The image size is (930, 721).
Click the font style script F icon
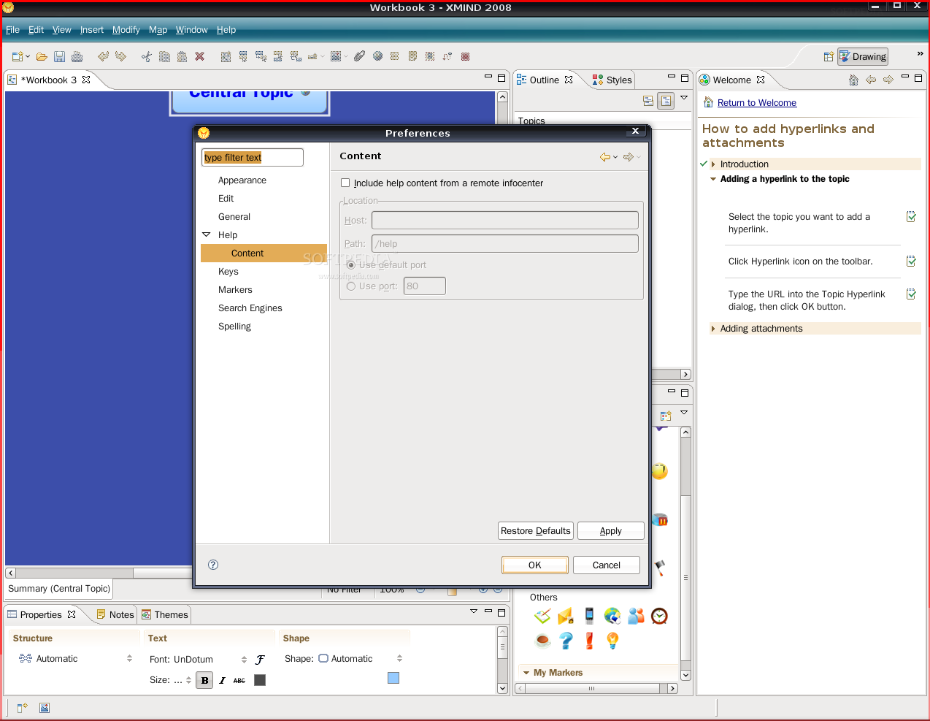tap(260, 660)
